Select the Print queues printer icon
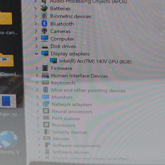 point(46,118)
